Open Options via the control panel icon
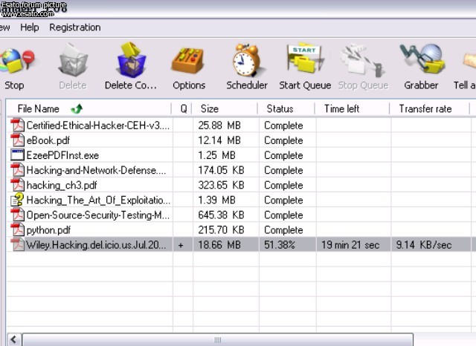 188,61
